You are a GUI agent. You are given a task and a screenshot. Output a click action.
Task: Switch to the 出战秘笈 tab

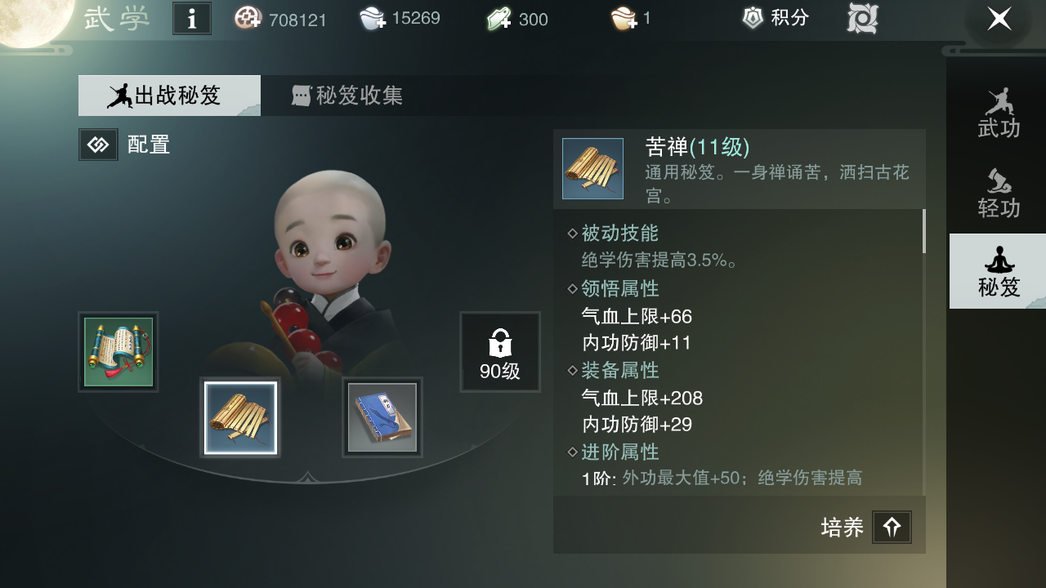[x=169, y=96]
